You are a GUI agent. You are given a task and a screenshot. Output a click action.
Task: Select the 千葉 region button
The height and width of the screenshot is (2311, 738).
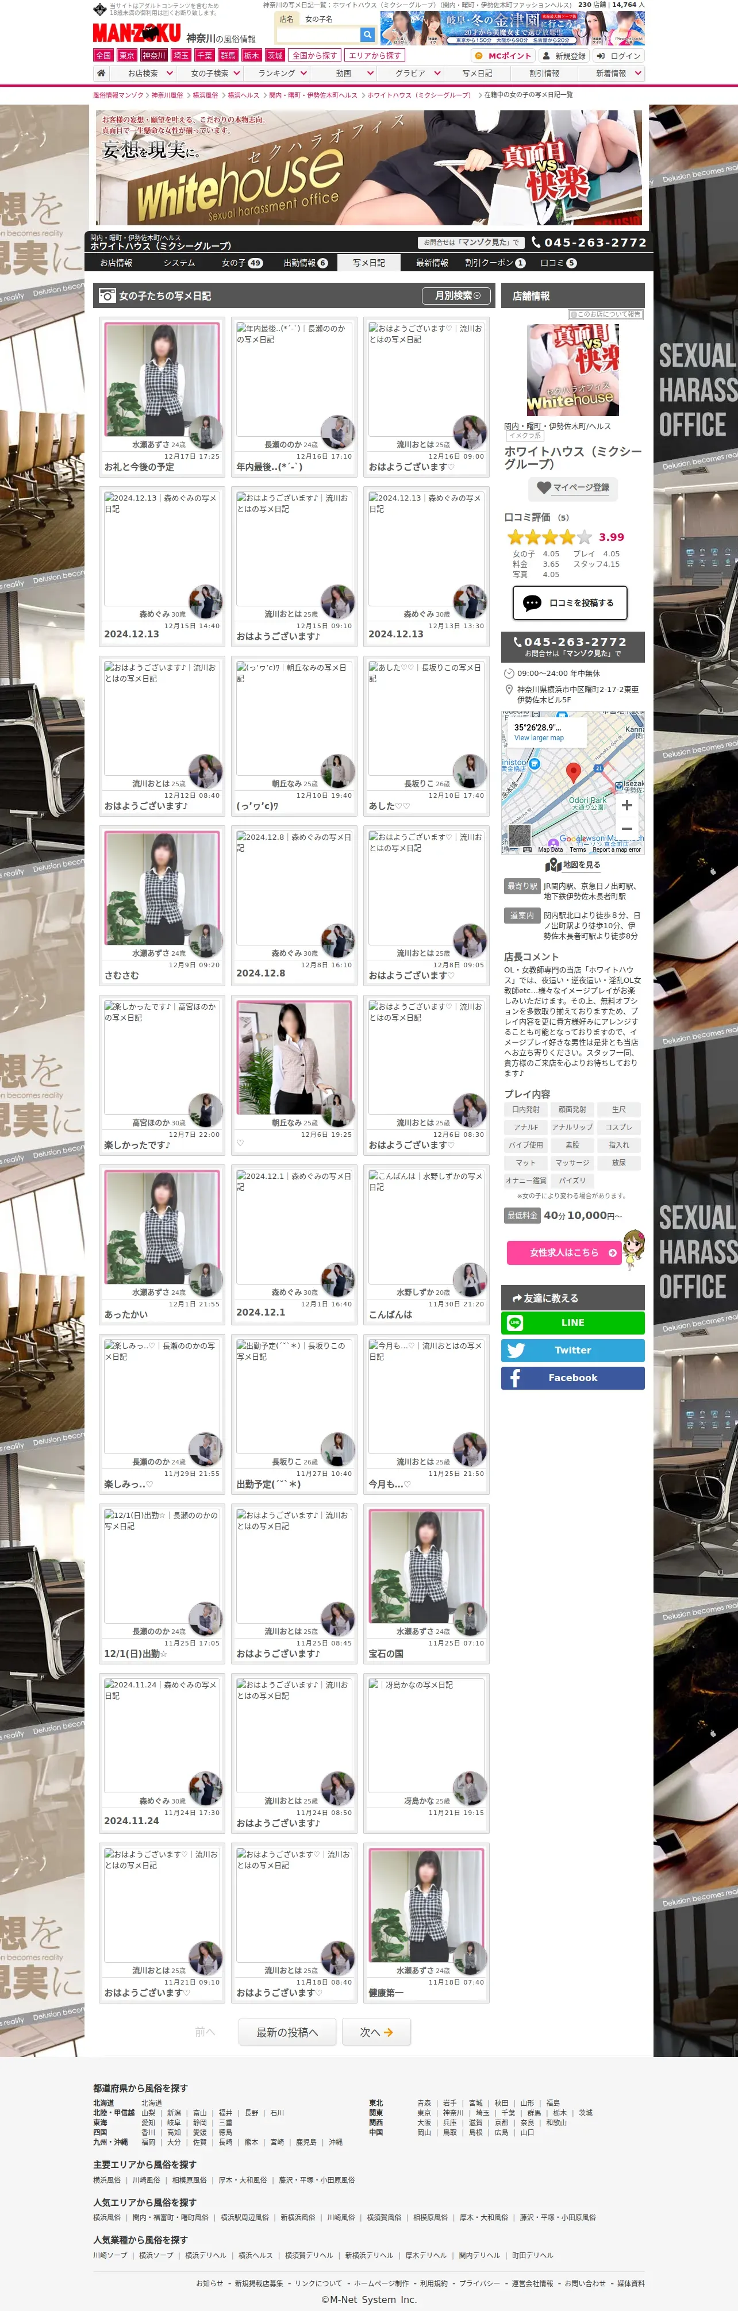(x=205, y=56)
